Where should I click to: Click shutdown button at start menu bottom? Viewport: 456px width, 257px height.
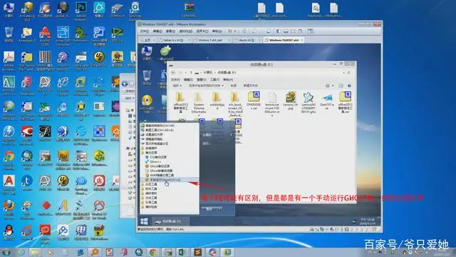pos(209,209)
